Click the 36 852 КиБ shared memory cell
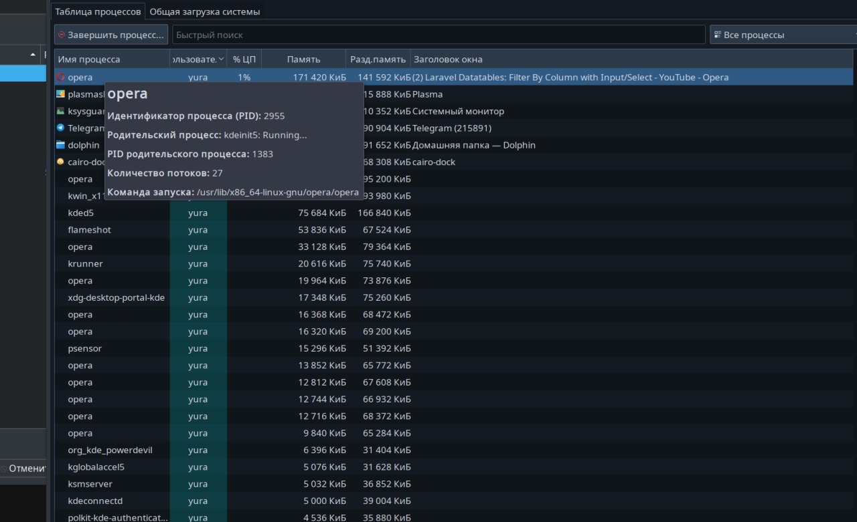The width and height of the screenshot is (857, 522). (387, 484)
